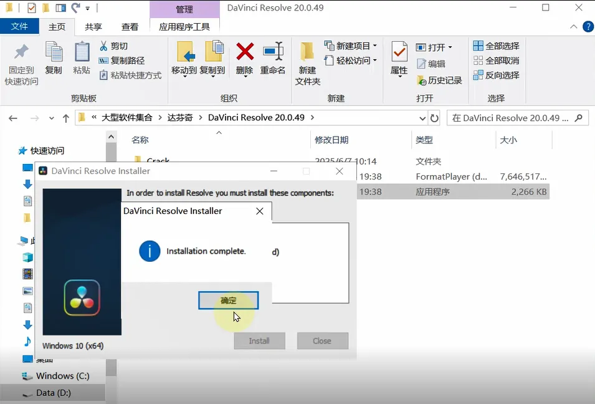
Task: Sort by 大小 column header
Action: point(508,140)
